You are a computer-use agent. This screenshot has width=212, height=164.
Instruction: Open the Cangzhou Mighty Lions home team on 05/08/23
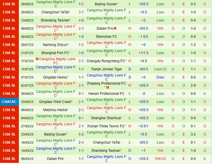[x=55, y=37]
